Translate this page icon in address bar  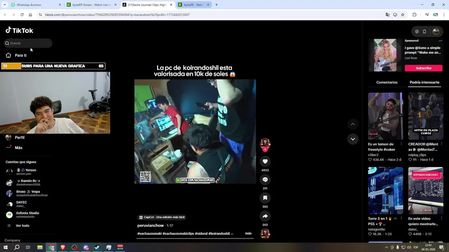coord(387,15)
